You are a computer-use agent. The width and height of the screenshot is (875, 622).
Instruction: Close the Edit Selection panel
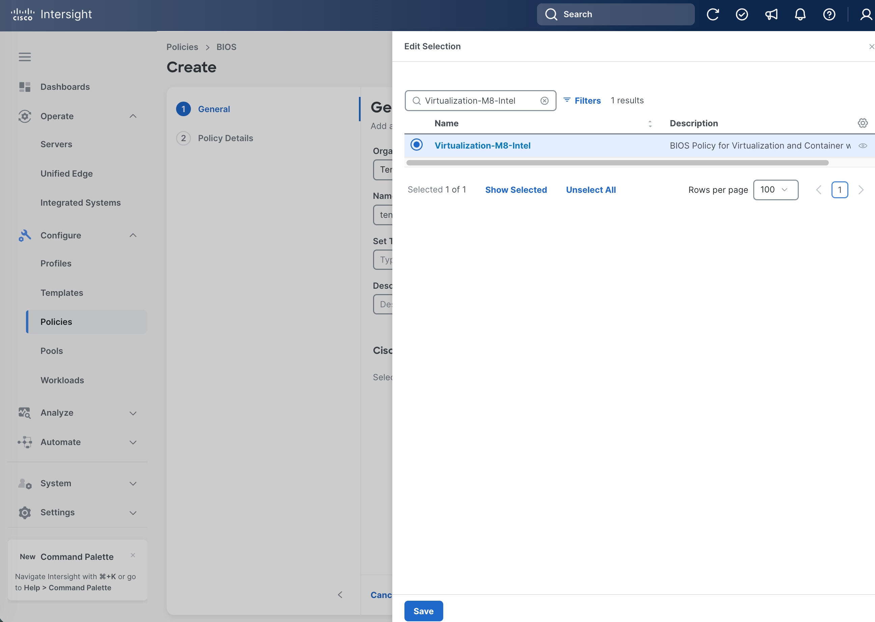(x=871, y=46)
